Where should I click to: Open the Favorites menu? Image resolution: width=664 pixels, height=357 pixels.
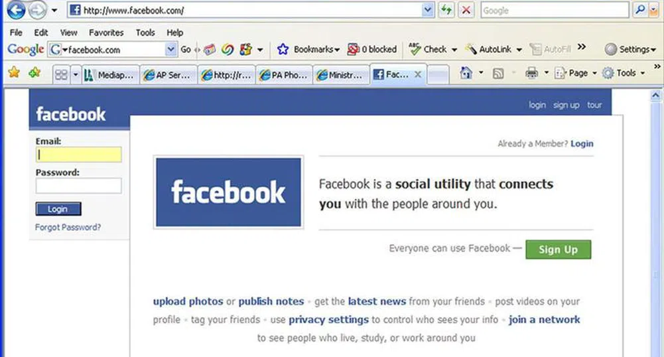coord(106,33)
